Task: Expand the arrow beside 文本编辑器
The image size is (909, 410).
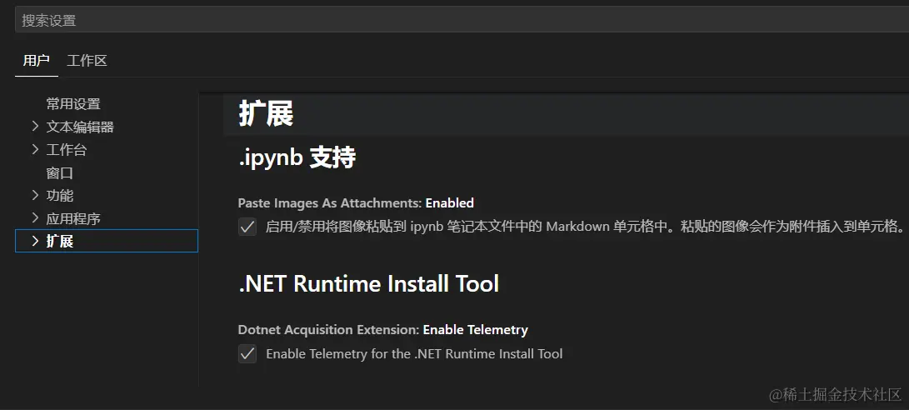Action: tap(35, 127)
